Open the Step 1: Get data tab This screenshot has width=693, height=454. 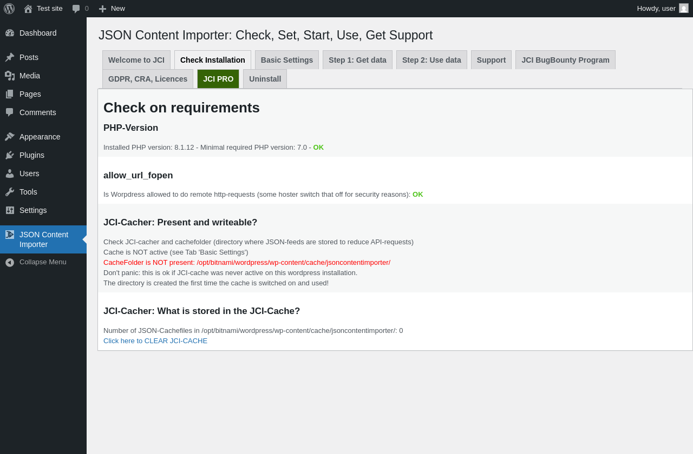pyautogui.click(x=357, y=60)
